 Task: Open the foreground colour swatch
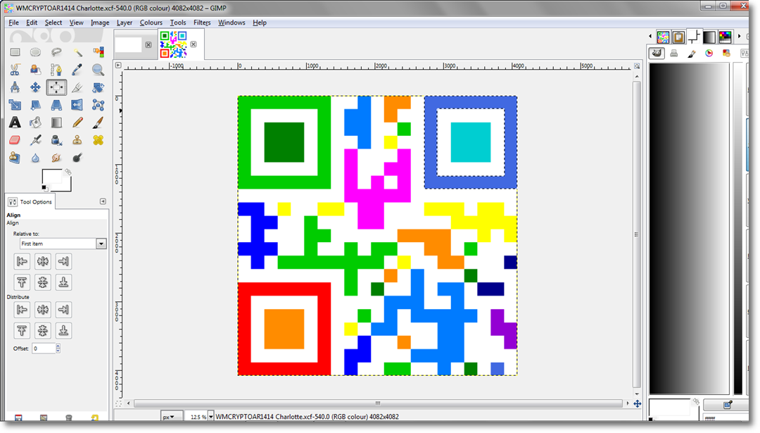point(52,177)
